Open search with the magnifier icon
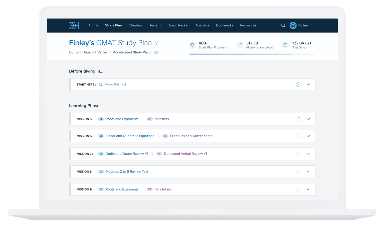 point(283,25)
